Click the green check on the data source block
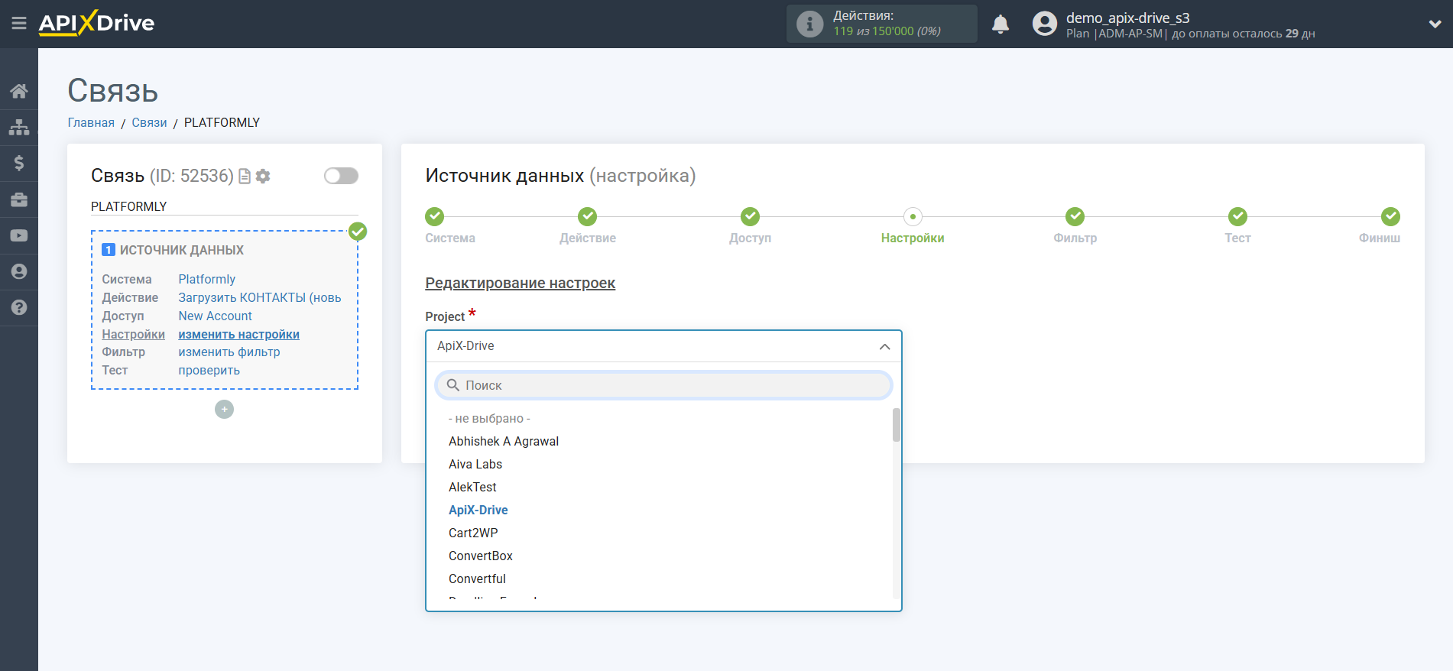 (358, 232)
